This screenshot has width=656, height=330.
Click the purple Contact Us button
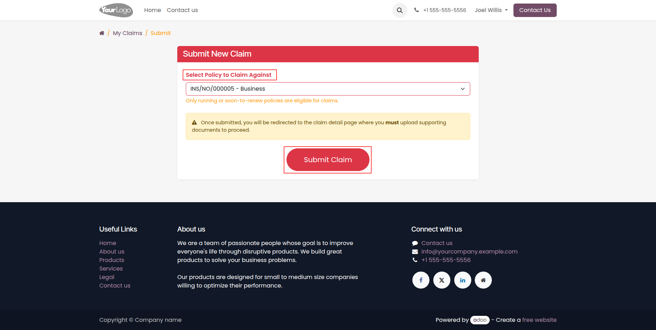pos(535,10)
